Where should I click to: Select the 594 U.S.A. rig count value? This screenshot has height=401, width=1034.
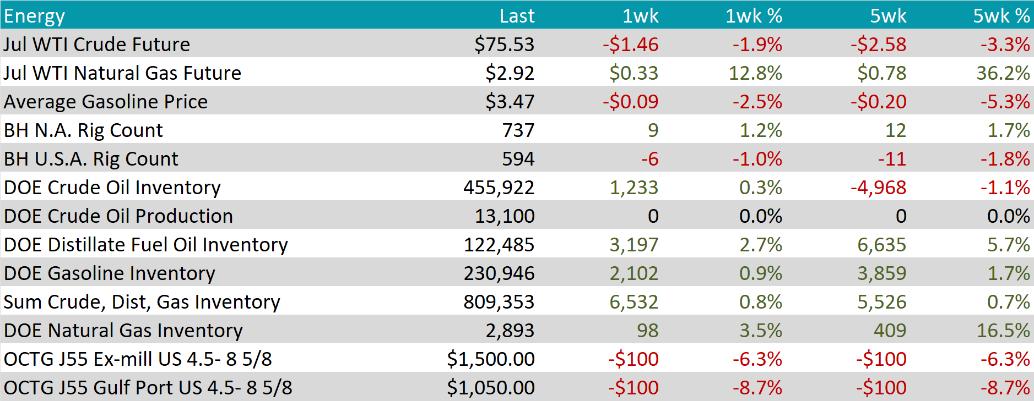(x=518, y=159)
